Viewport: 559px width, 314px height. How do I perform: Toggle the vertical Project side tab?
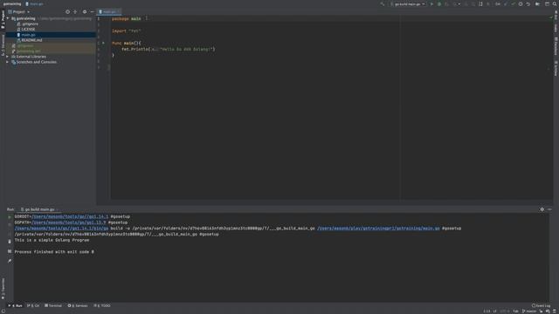[x=3, y=19]
